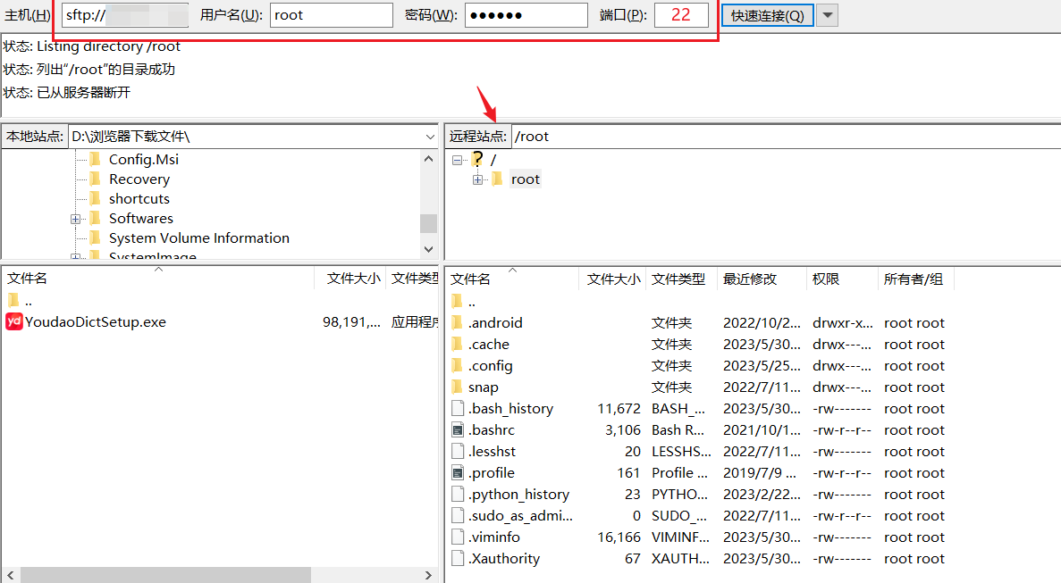Select the .python_history file name
The width and height of the screenshot is (1061, 583).
(x=518, y=495)
